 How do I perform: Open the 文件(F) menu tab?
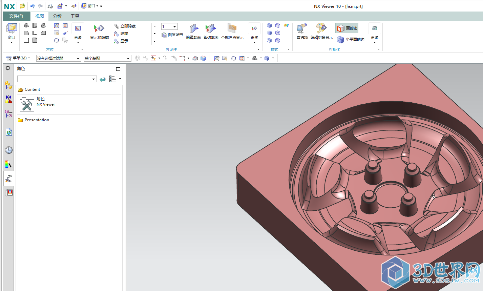click(x=16, y=16)
